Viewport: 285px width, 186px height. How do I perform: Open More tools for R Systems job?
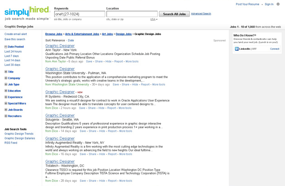pyautogui.click(x=125, y=108)
